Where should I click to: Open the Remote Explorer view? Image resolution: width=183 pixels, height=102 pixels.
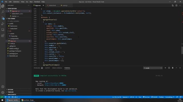(x=3, y=30)
